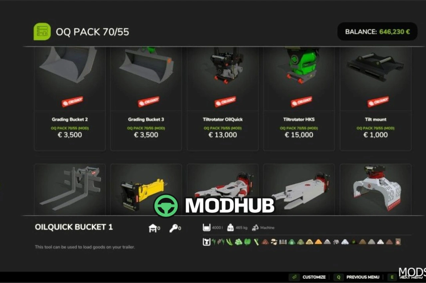Click the fill types container icon

coord(206,242)
